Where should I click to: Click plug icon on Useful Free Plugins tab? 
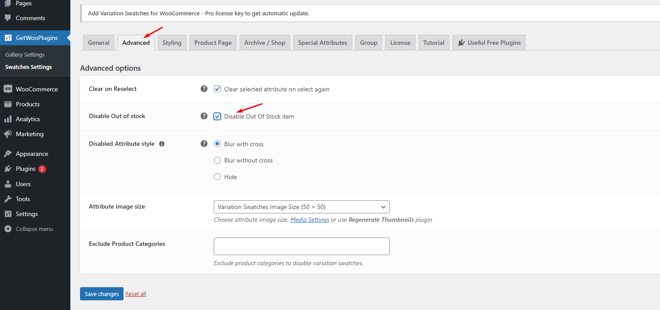[461, 43]
